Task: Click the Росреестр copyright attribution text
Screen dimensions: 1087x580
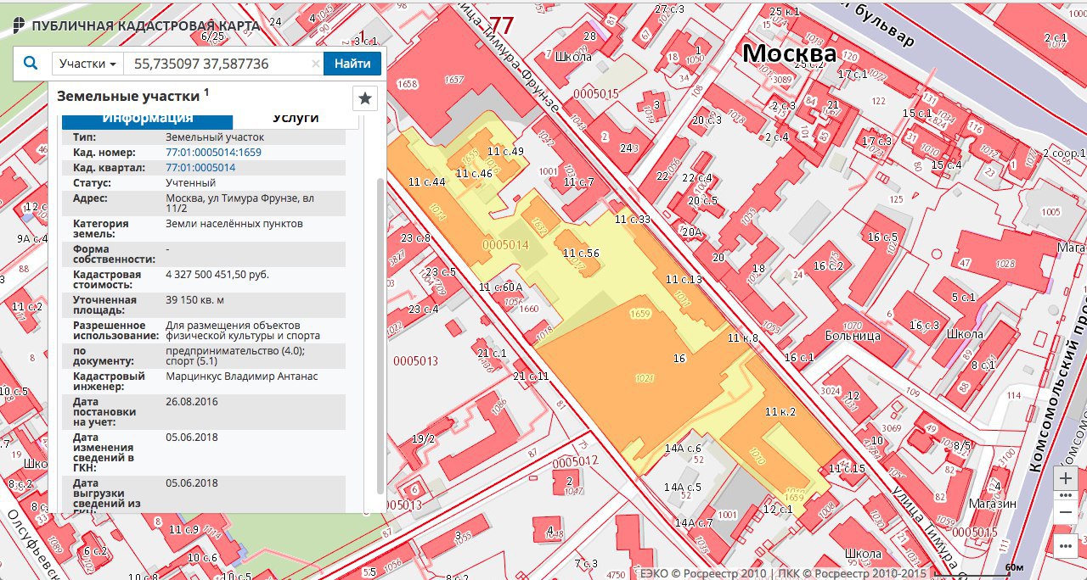Action: (x=782, y=573)
